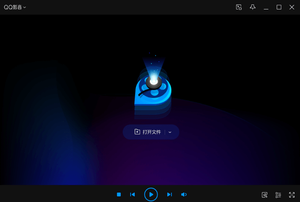Screen dimensions: 300x202
Task: Click the folder icon inside 打开文件
Action: pos(137,132)
